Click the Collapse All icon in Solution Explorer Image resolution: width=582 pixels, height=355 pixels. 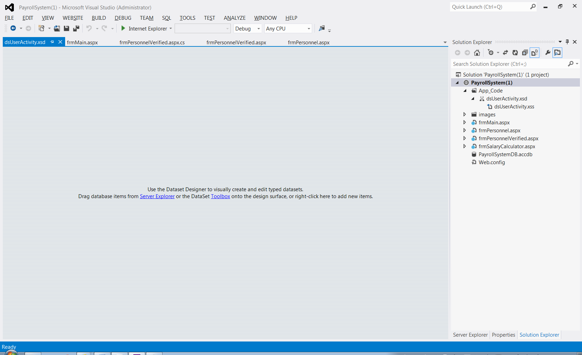tap(525, 53)
